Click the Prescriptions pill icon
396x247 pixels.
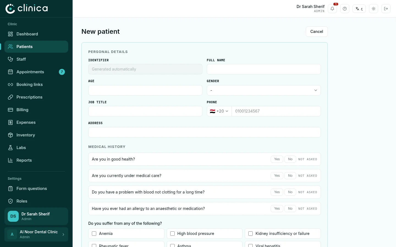tap(10, 97)
